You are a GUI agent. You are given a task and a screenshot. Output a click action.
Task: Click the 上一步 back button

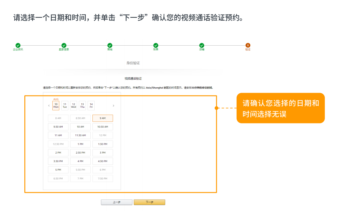(x=116, y=202)
